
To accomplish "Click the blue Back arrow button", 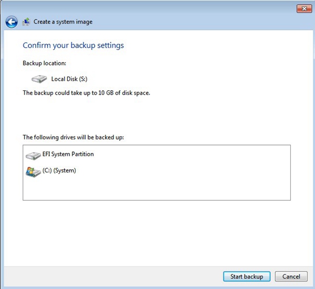I will coord(12,22).
